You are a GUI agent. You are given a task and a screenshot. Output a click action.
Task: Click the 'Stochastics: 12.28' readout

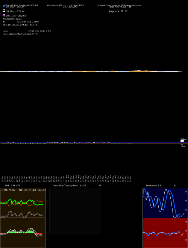[x=12, y=19]
